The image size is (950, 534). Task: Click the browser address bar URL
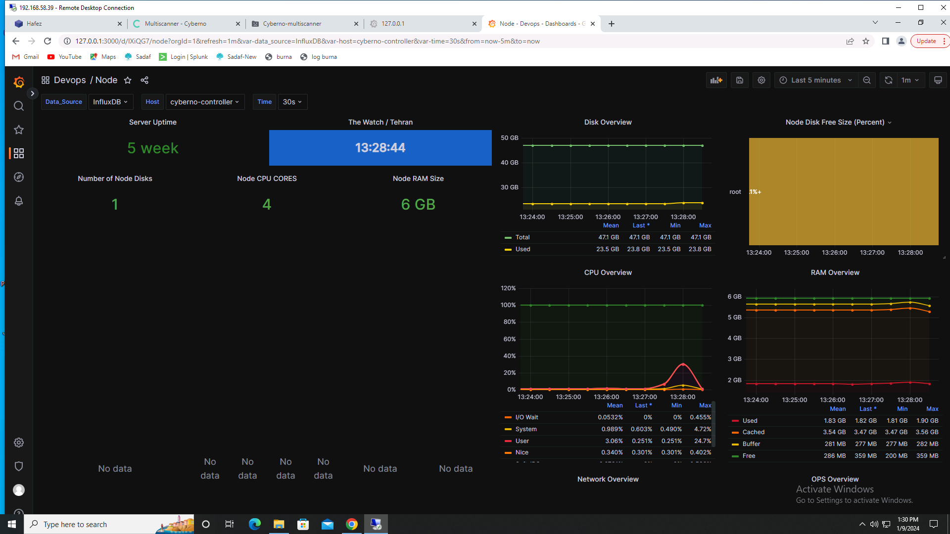click(307, 41)
